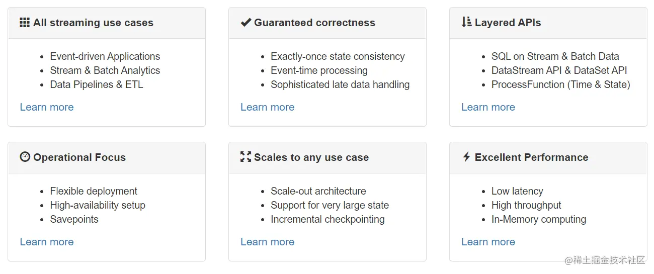Click the Incremental checkpointing list item

328,219
